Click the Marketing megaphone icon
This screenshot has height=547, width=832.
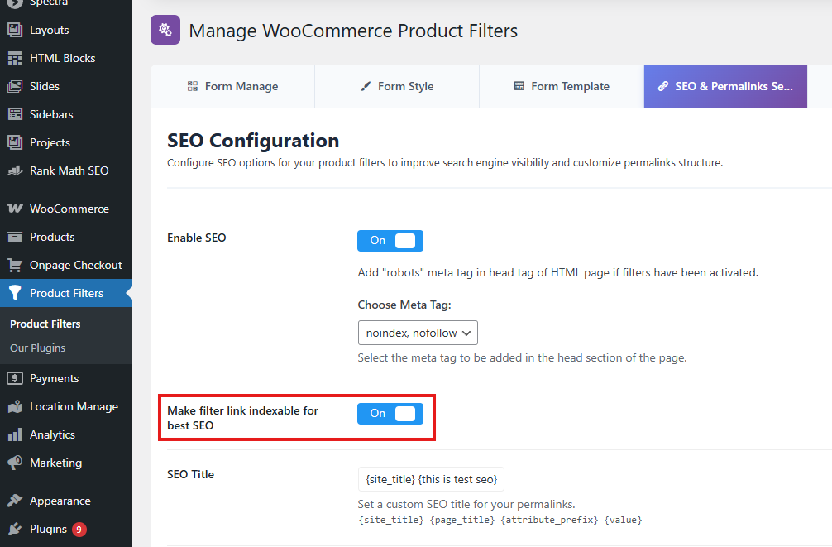(x=15, y=463)
